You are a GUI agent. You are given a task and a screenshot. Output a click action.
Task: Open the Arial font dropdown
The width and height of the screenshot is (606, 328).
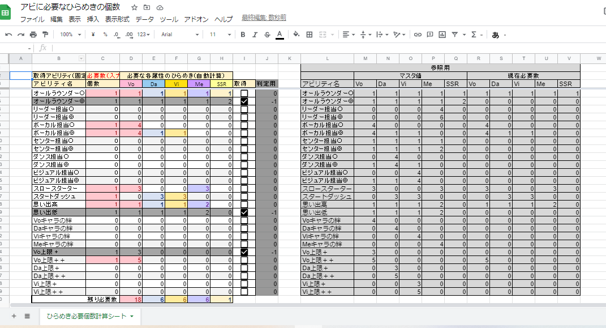pyautogui.click(x=180, y=35)
